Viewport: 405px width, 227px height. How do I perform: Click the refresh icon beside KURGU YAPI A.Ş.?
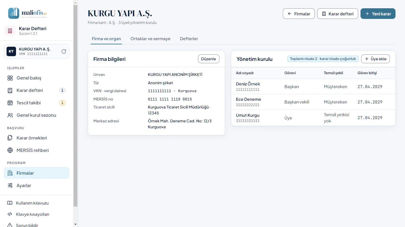(64, 51)
